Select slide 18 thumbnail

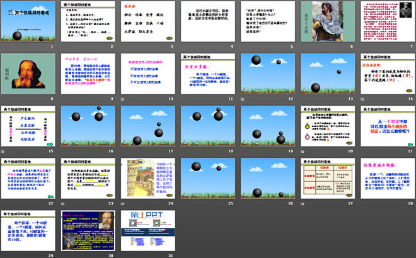click(x=208, y=126)
